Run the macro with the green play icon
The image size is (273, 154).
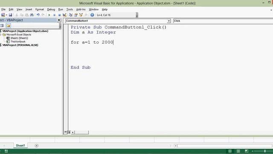click(49, 15)
